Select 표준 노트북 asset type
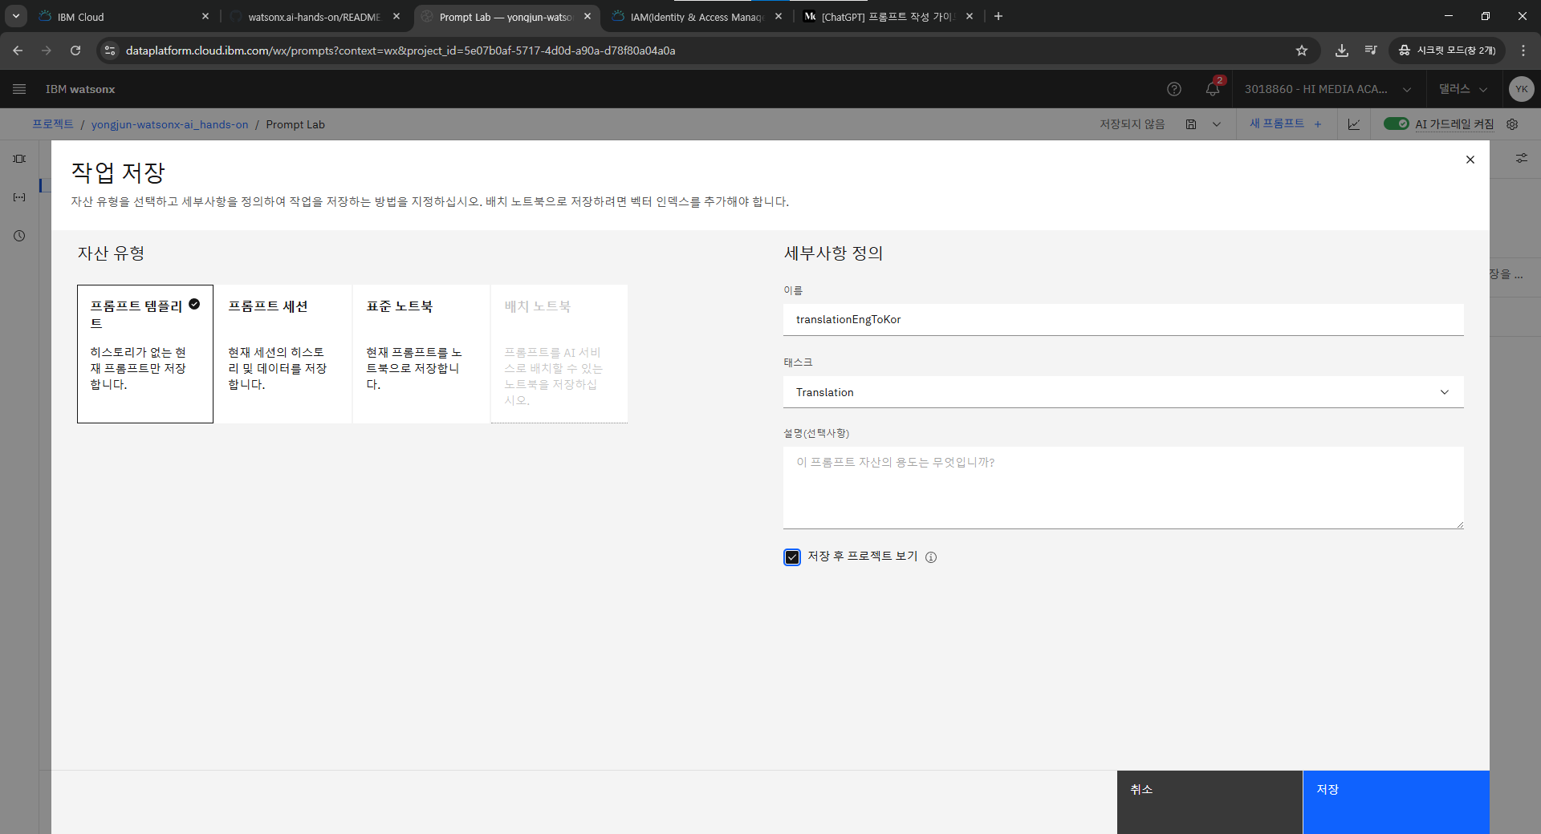The width and height of the screenshot is (1541, 834). click(421, 354)
